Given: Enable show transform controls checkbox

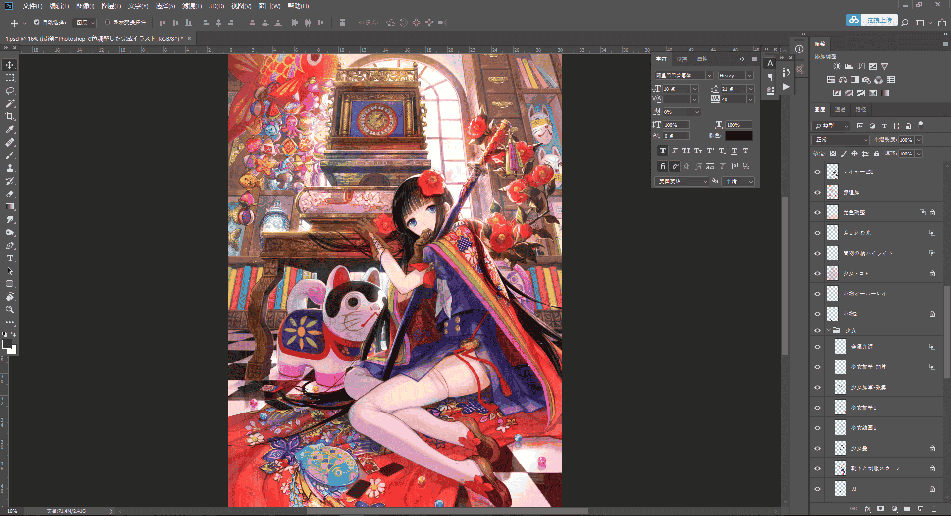Looking at the screenshot, I should pyautogui.click(x=107, y=22).
